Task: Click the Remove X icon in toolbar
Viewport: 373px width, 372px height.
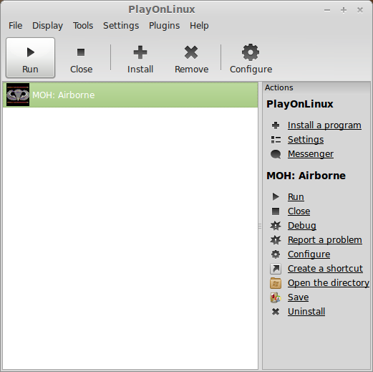Action: [x=191, y=52]
